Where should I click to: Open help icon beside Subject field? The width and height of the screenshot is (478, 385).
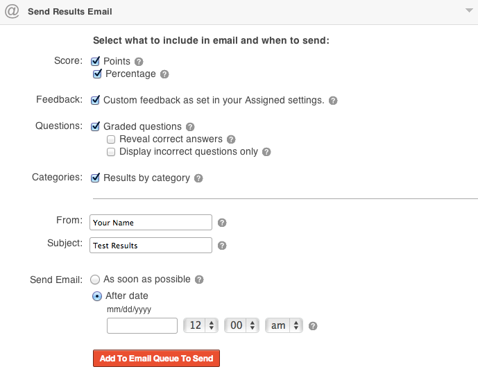(x=222, y=246)
